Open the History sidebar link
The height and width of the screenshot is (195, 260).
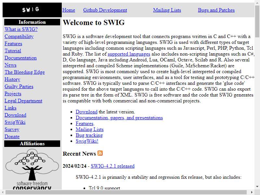pyautogui.click(x=12, y=79)
